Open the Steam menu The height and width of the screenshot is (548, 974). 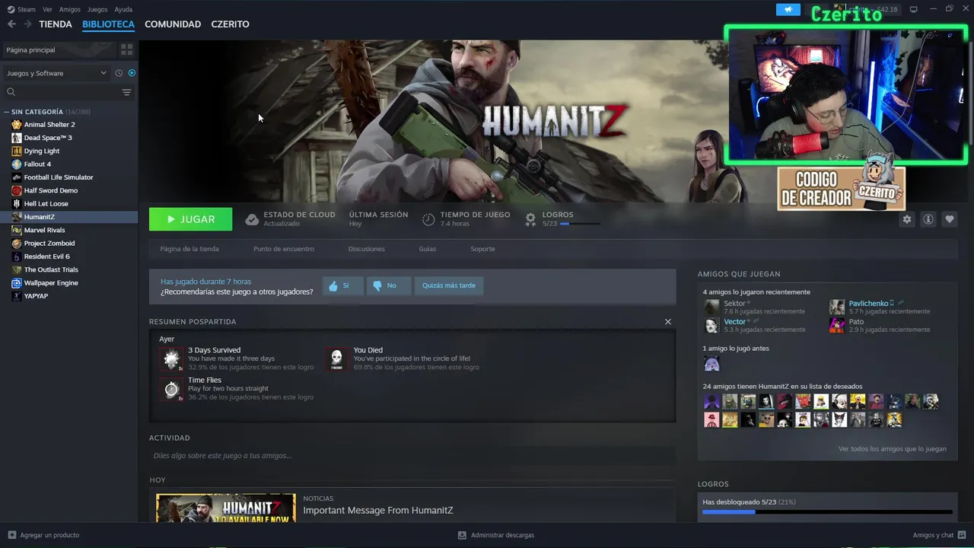pos(21,10)
